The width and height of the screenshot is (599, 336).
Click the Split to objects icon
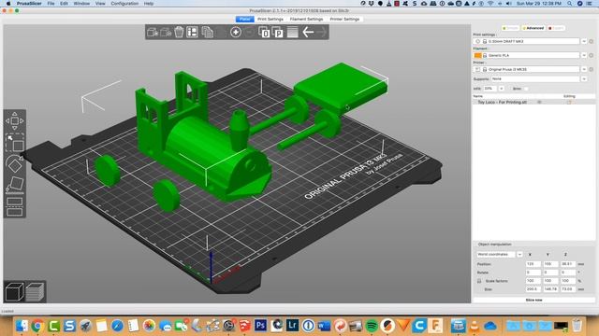(264, 33)
